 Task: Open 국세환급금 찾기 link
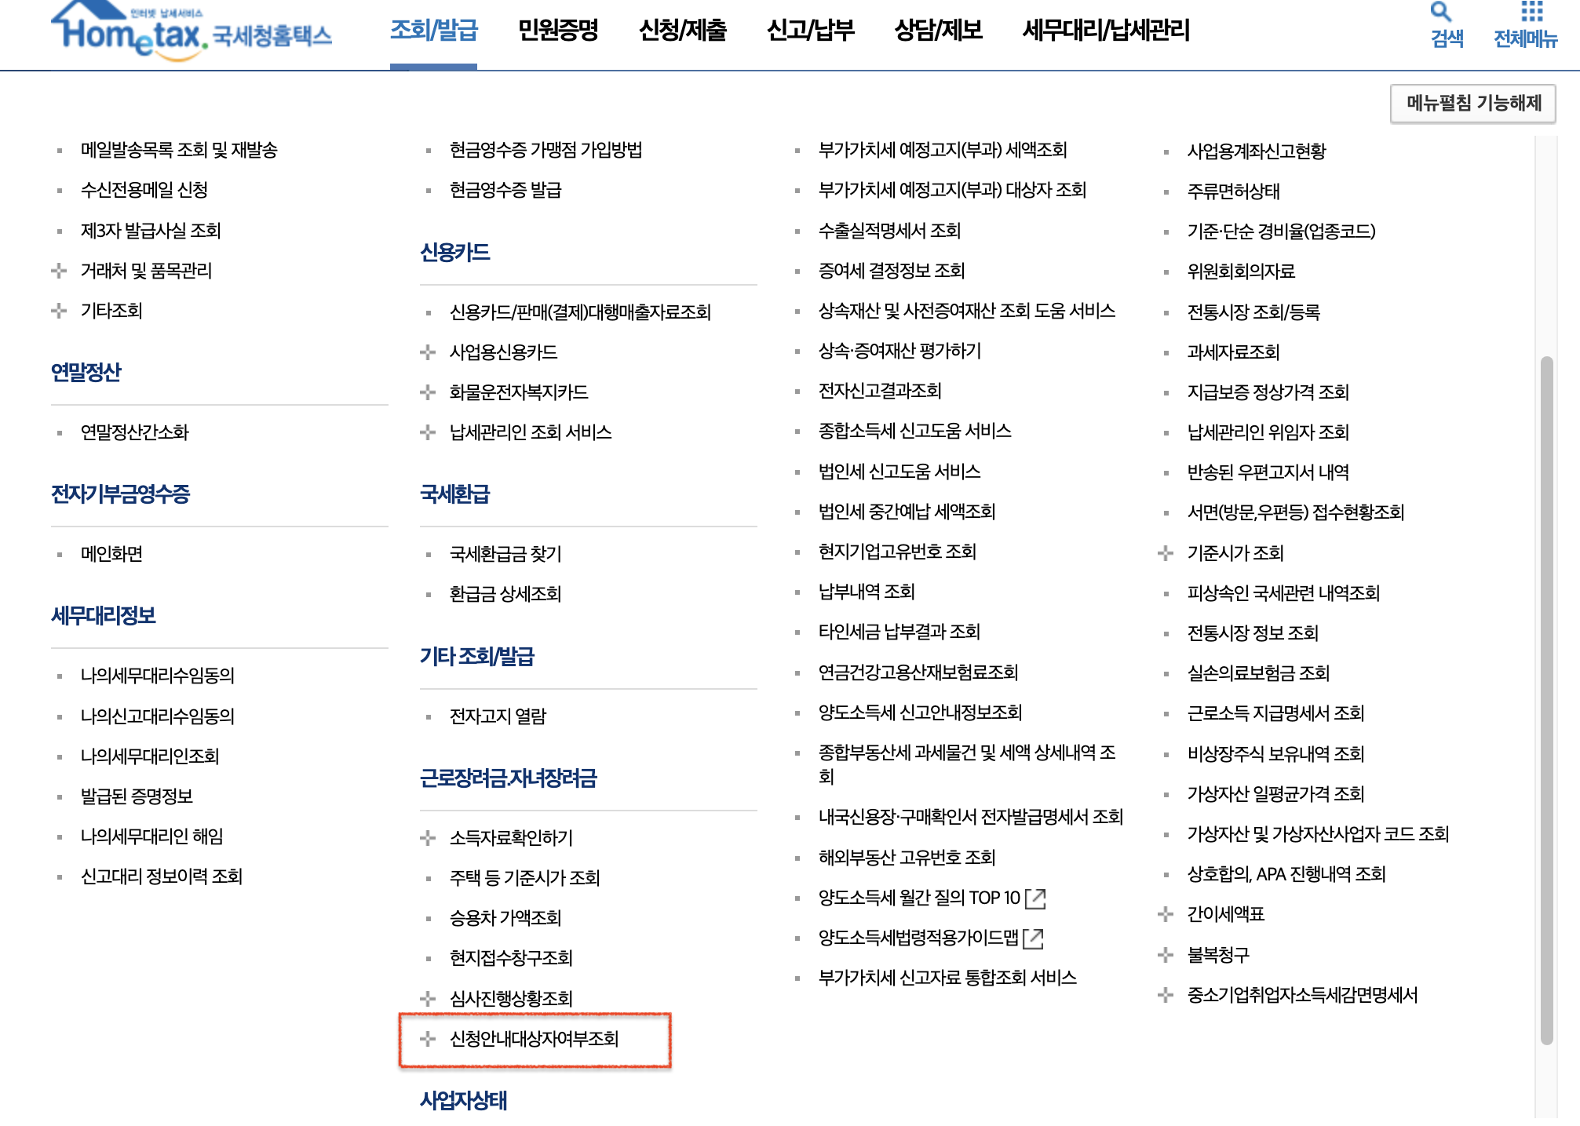click(505, 554)
